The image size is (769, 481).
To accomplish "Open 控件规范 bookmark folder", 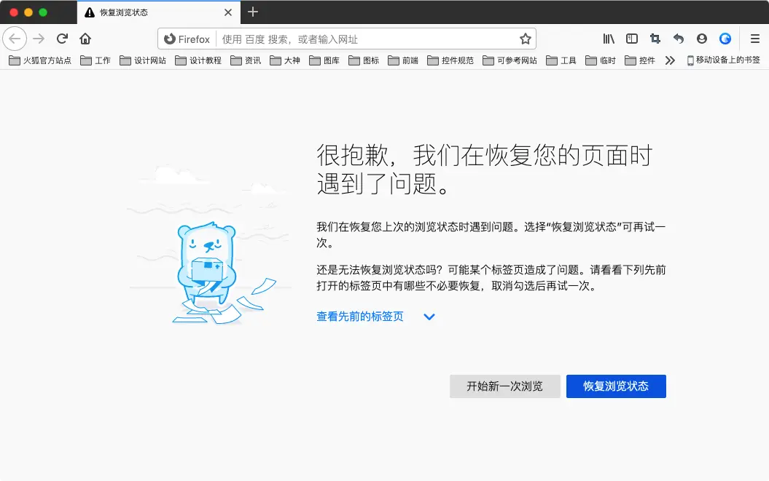I will click(x=450, y=60).
